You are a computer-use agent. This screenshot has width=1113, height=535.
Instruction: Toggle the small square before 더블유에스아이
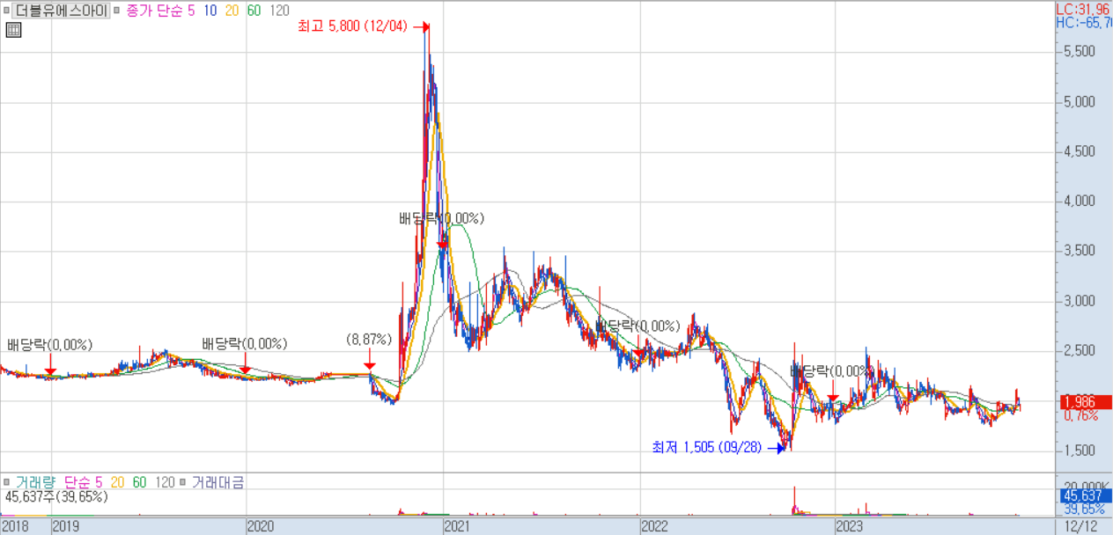click(7, 11)
